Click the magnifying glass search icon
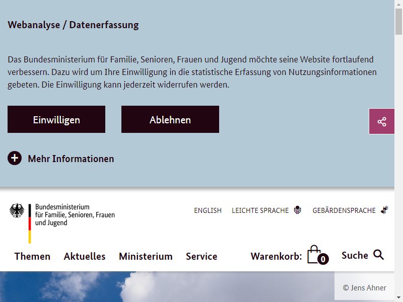403x302 pixels. (379, 255)
